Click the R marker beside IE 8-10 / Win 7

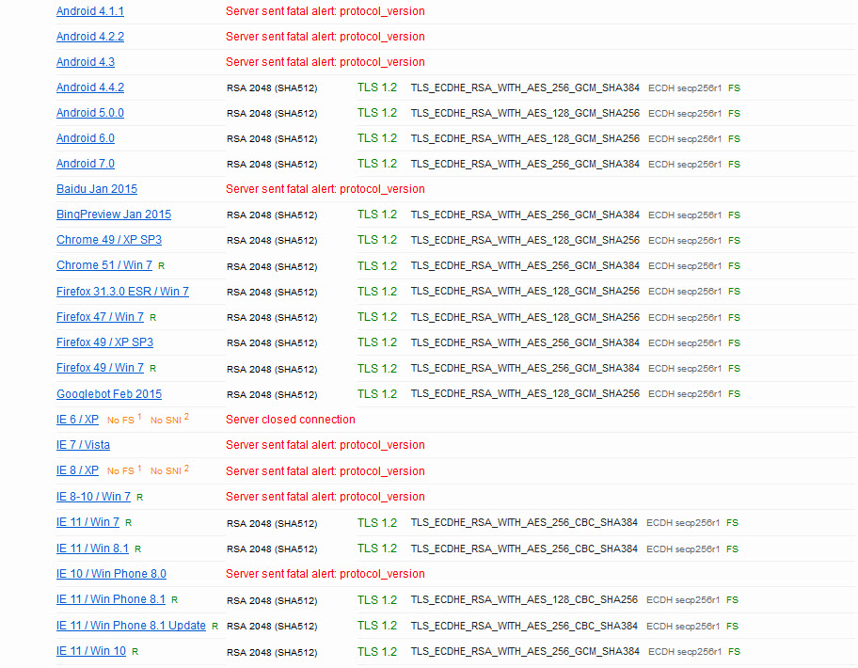pos(139,498)
